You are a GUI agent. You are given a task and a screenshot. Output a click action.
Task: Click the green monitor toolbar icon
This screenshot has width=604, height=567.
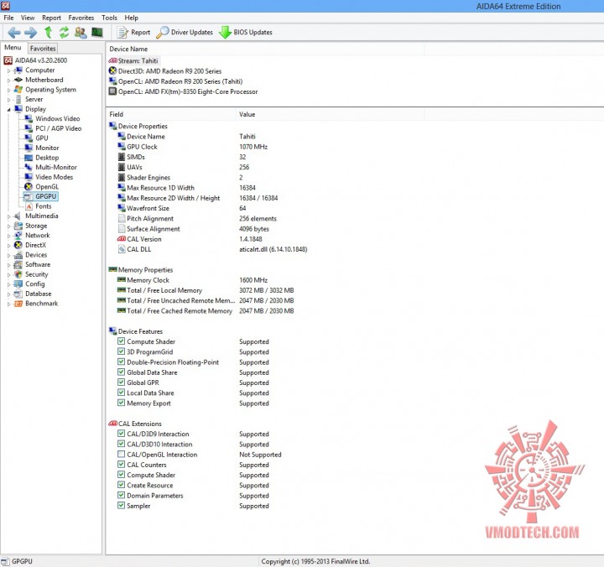point(97,33)
